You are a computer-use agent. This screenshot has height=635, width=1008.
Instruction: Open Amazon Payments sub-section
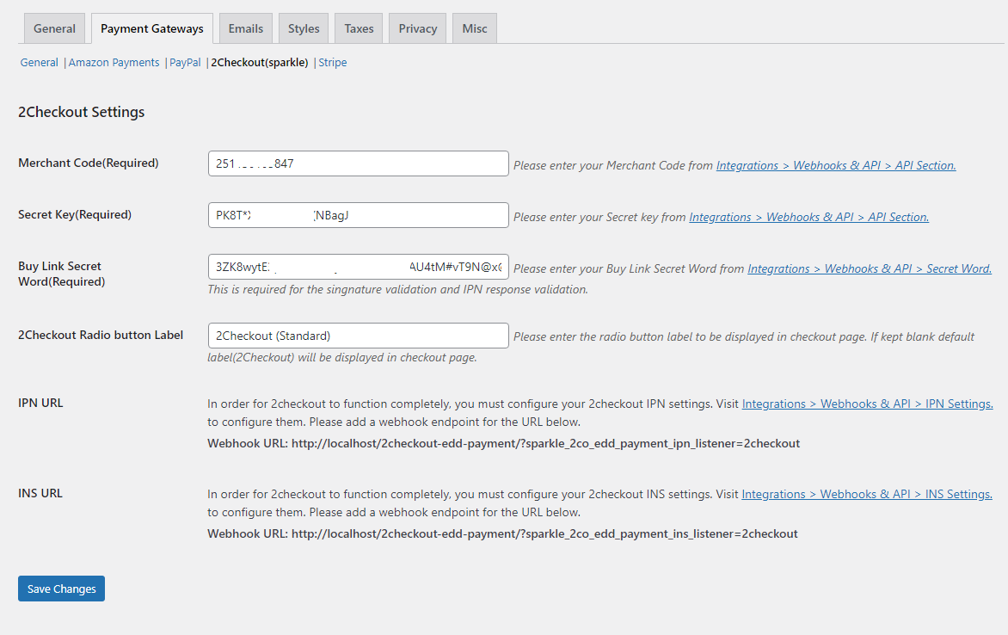pos(114,63)
